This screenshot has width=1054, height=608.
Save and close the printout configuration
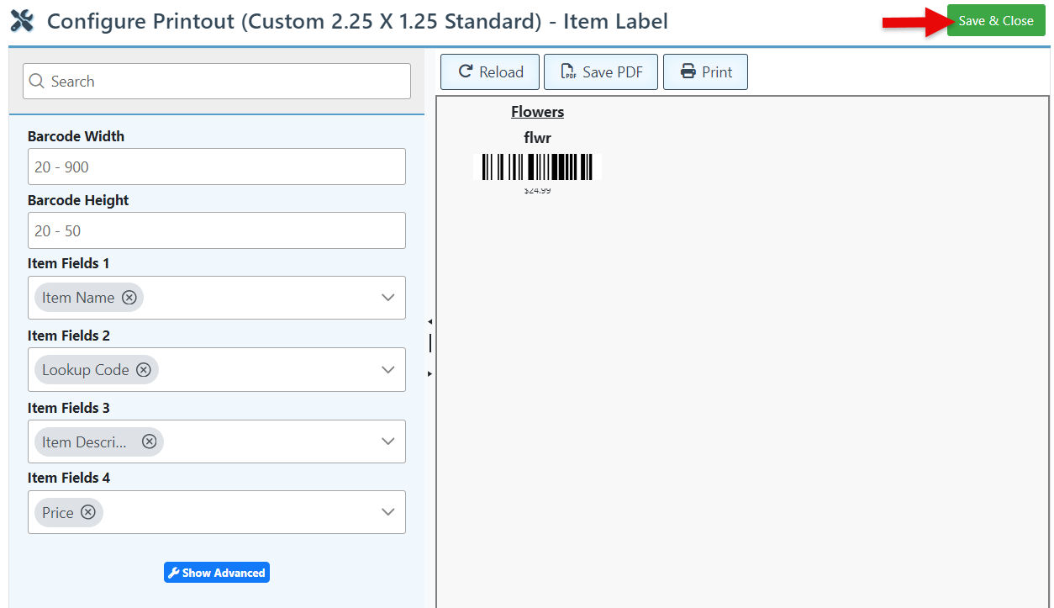[x=996, y=21]
